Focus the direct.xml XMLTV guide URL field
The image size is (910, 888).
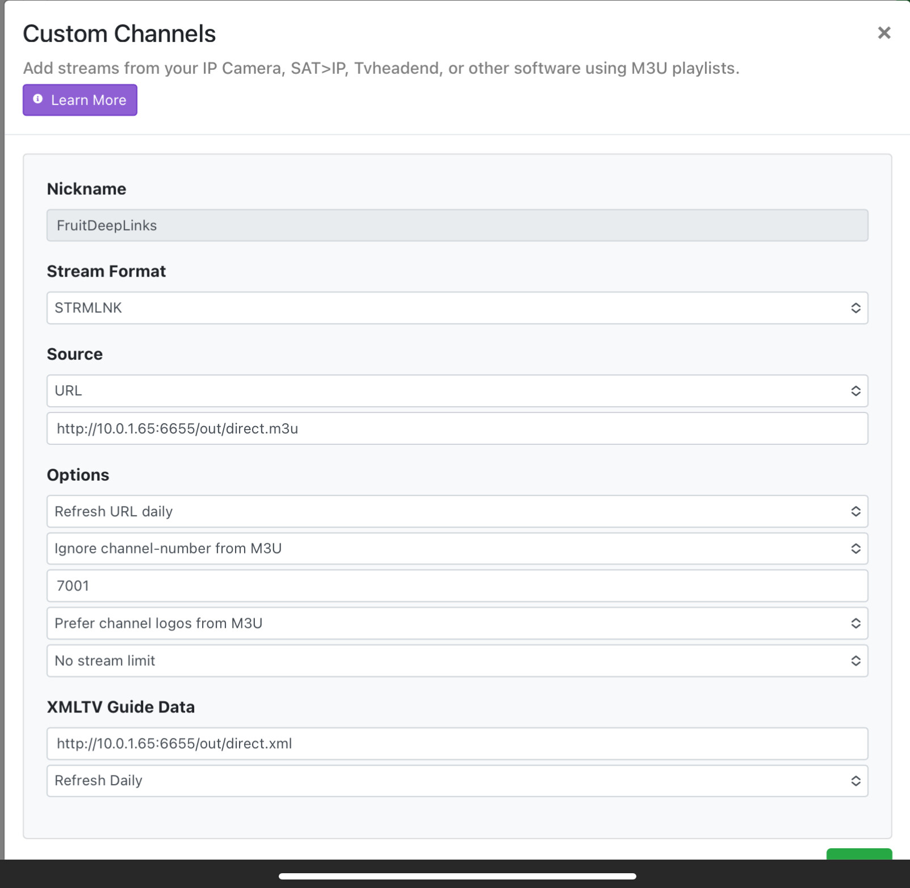coord(457,744)
